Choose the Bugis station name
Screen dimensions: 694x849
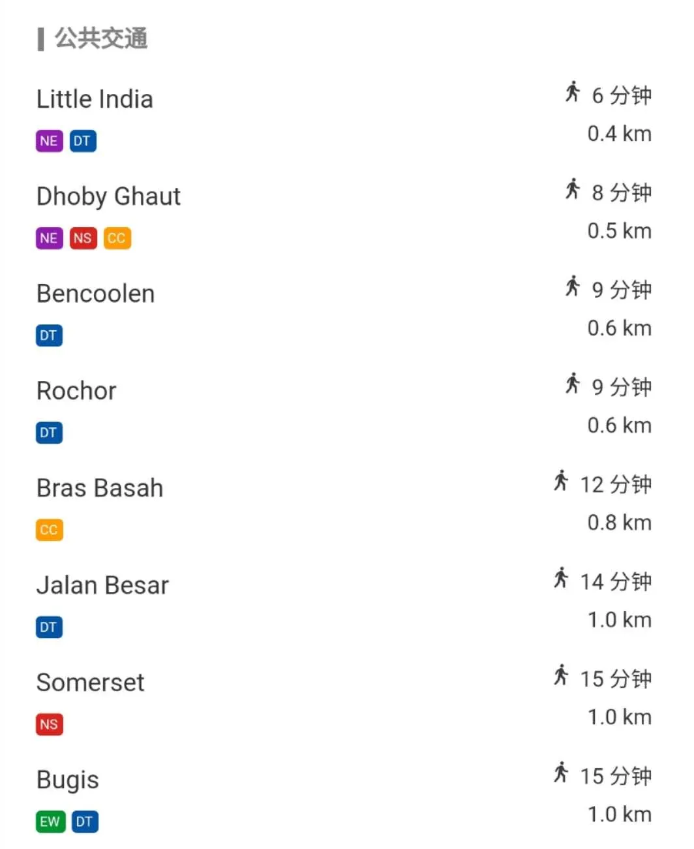[x=68, y=780]
